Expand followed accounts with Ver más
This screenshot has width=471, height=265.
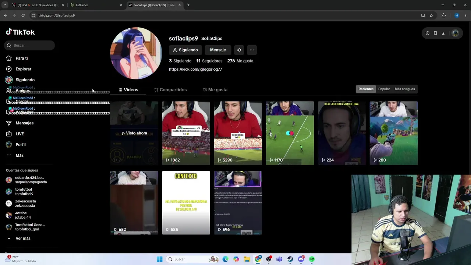18,239
